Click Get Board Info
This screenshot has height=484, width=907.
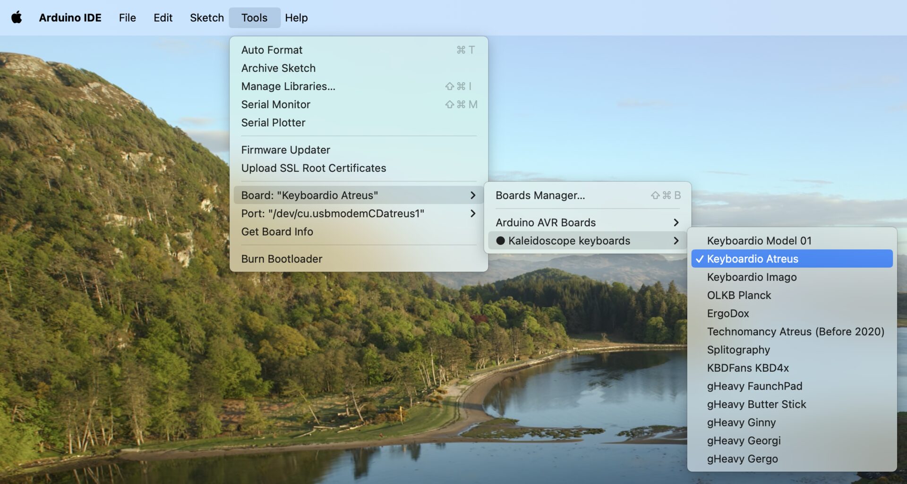point(359,231)
